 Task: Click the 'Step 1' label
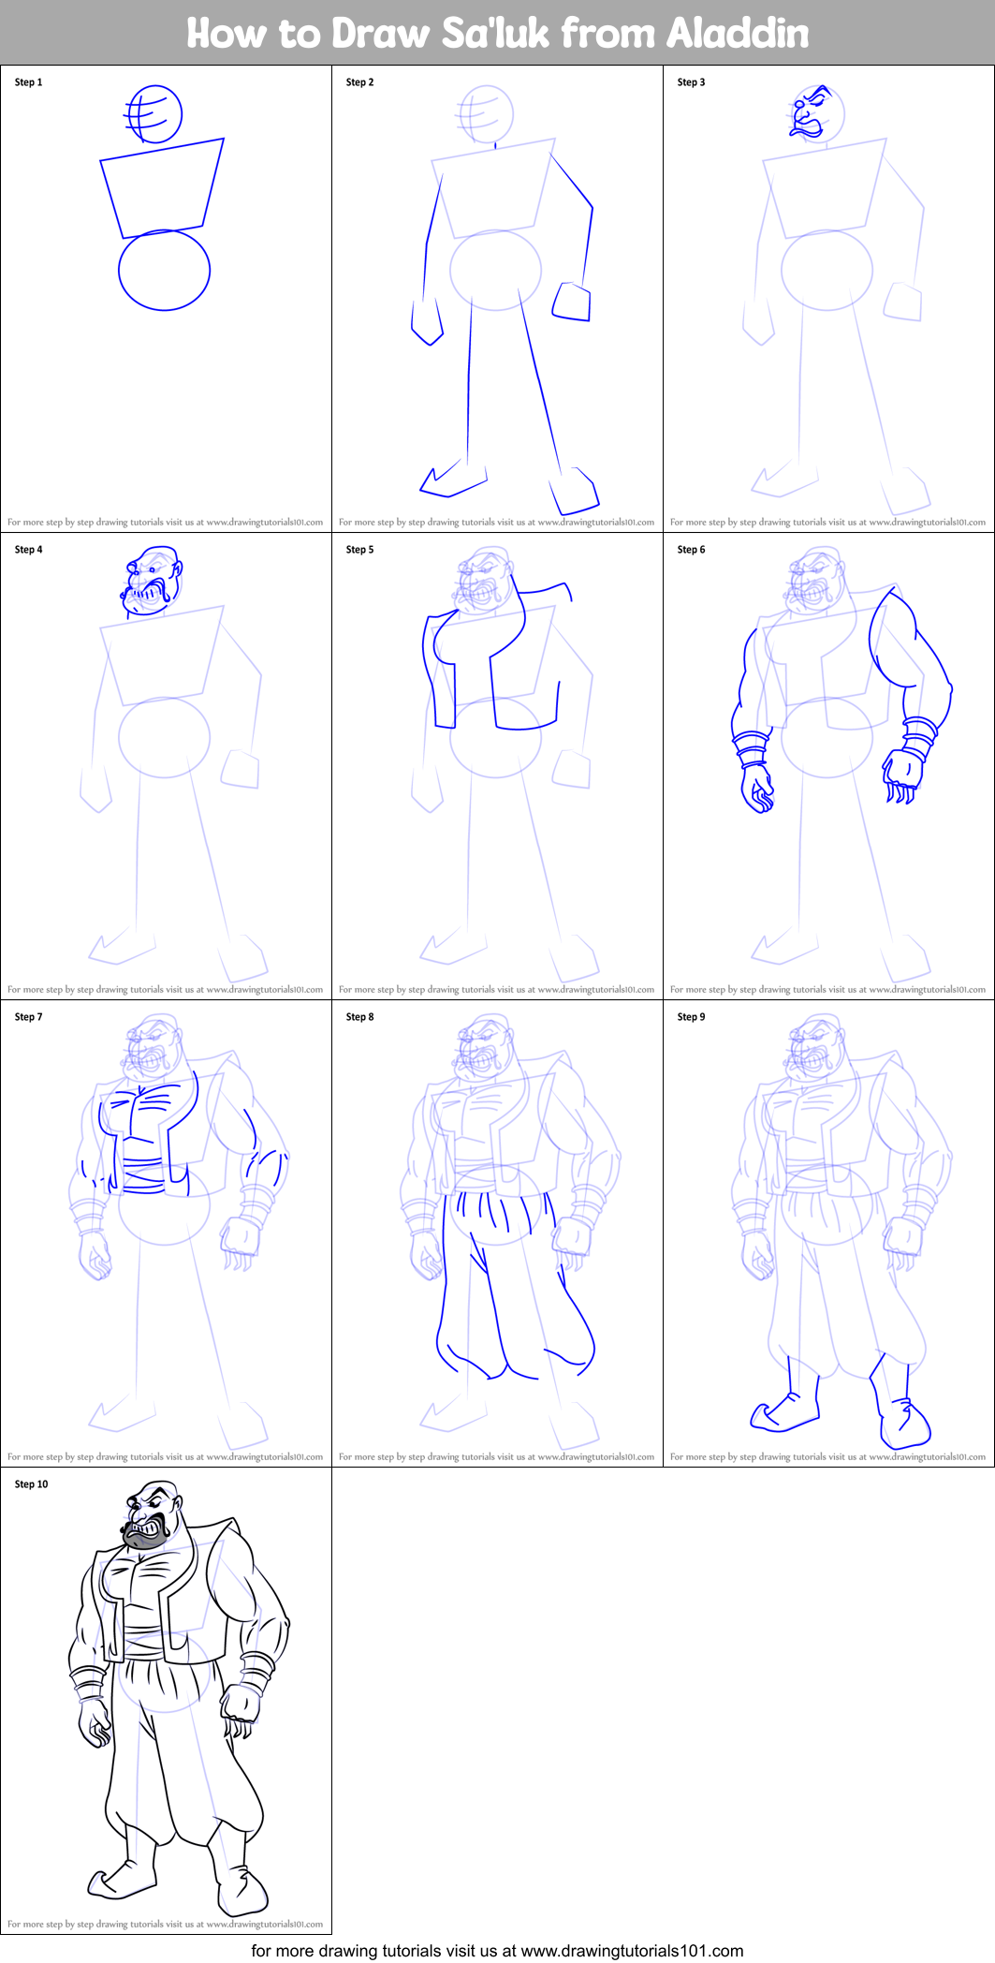click(28, 82)
